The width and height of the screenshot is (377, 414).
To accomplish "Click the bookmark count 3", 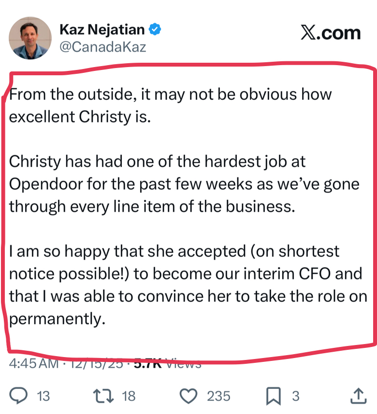I will (x=296, y=396).
